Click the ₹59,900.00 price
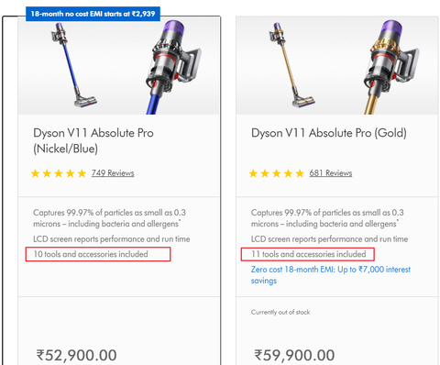Screen dimensions: 440x365 click(x=294, y=355)
